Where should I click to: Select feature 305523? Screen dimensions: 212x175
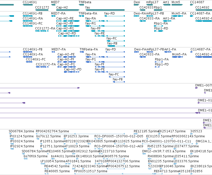tap(196, 131)
